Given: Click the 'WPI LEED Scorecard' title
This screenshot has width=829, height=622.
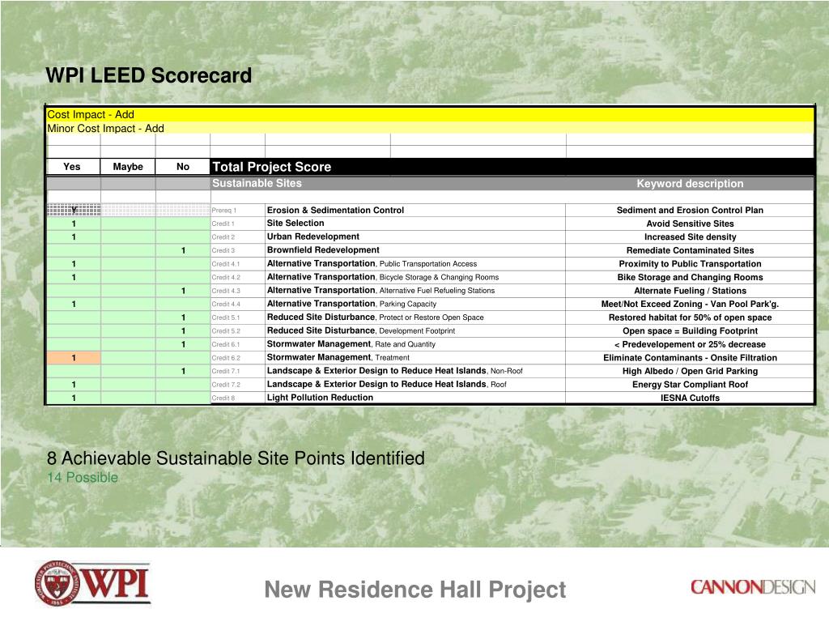Looking at the screenshot, I should (149, 75).
